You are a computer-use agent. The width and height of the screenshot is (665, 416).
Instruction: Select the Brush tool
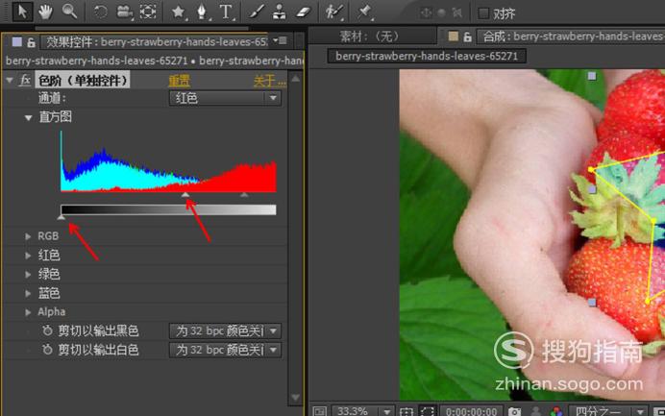coord(257,12)
